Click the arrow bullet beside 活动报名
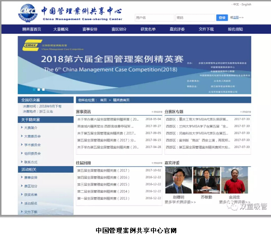The width and height of the screenshot is (271, 235). tap(22, 203)
